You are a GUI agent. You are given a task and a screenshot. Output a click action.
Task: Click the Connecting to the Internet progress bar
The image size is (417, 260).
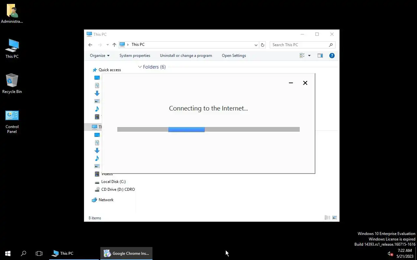(x=208, y=129)
